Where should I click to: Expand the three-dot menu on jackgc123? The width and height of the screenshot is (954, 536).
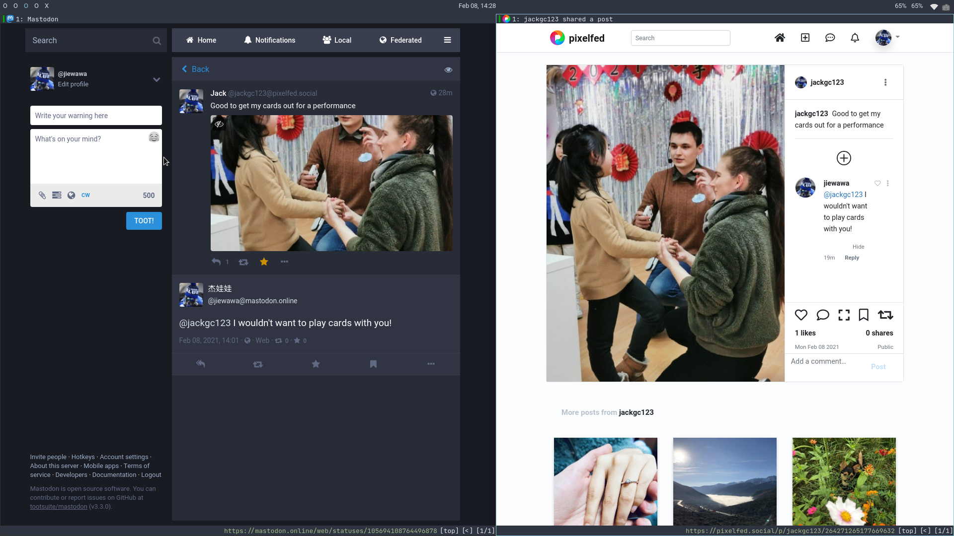(885, 82)
